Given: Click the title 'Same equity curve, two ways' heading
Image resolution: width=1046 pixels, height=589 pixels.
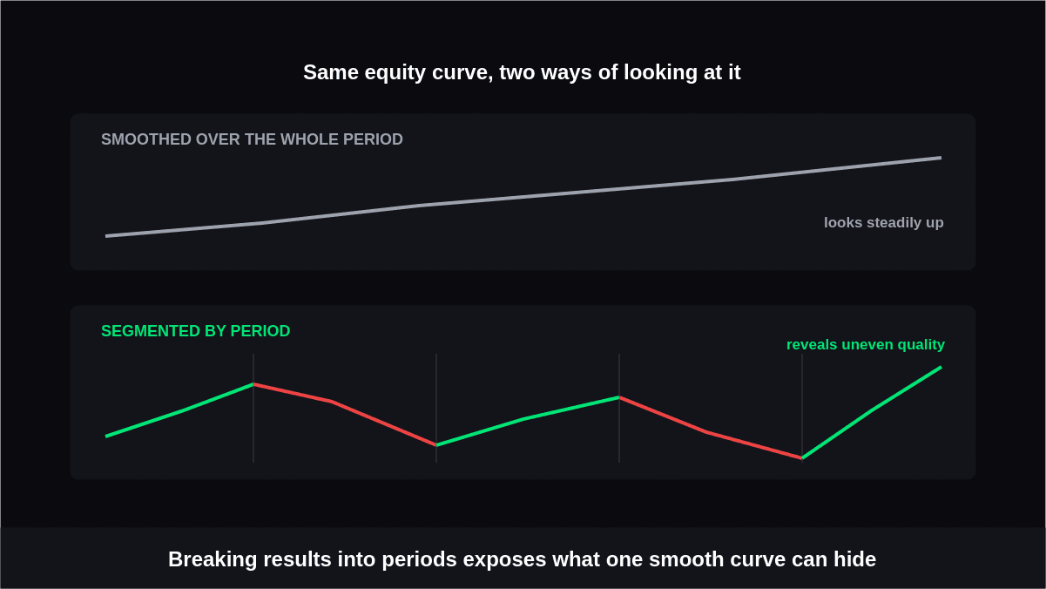Looking at the screenshot, I should tap(522, 72).
